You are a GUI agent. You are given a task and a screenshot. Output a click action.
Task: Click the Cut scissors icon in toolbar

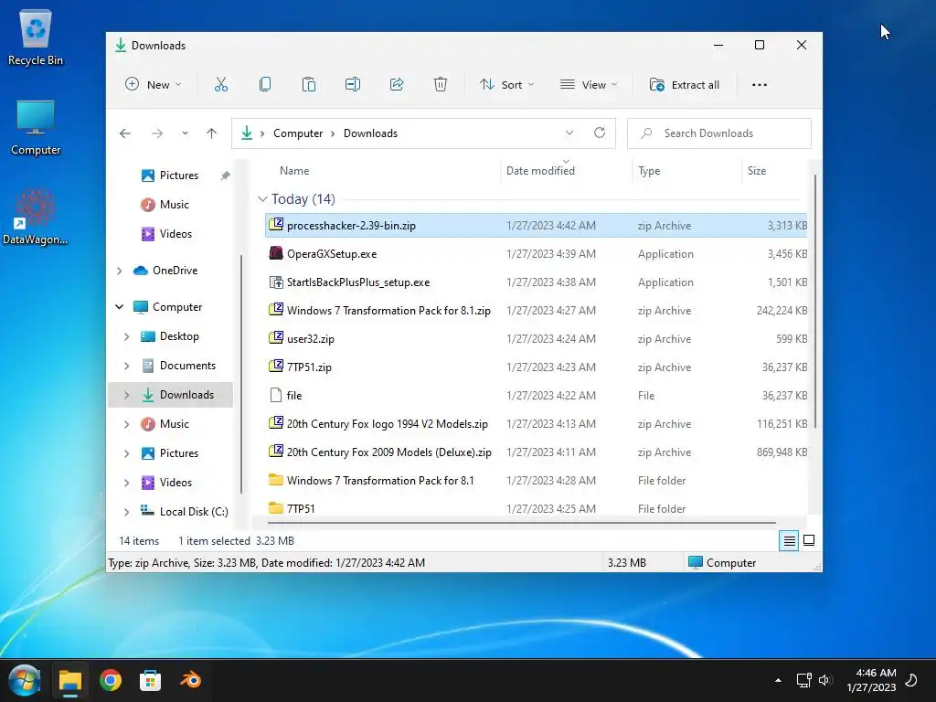click(221, 85)
